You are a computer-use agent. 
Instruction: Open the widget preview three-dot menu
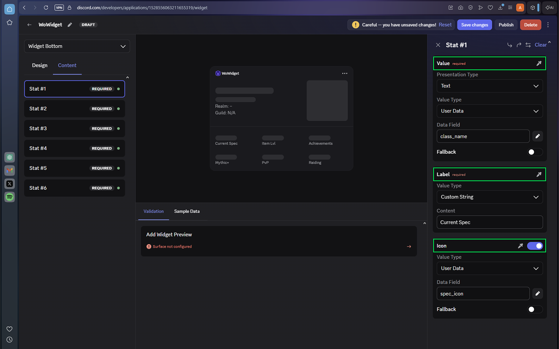(x=345, y=73)
